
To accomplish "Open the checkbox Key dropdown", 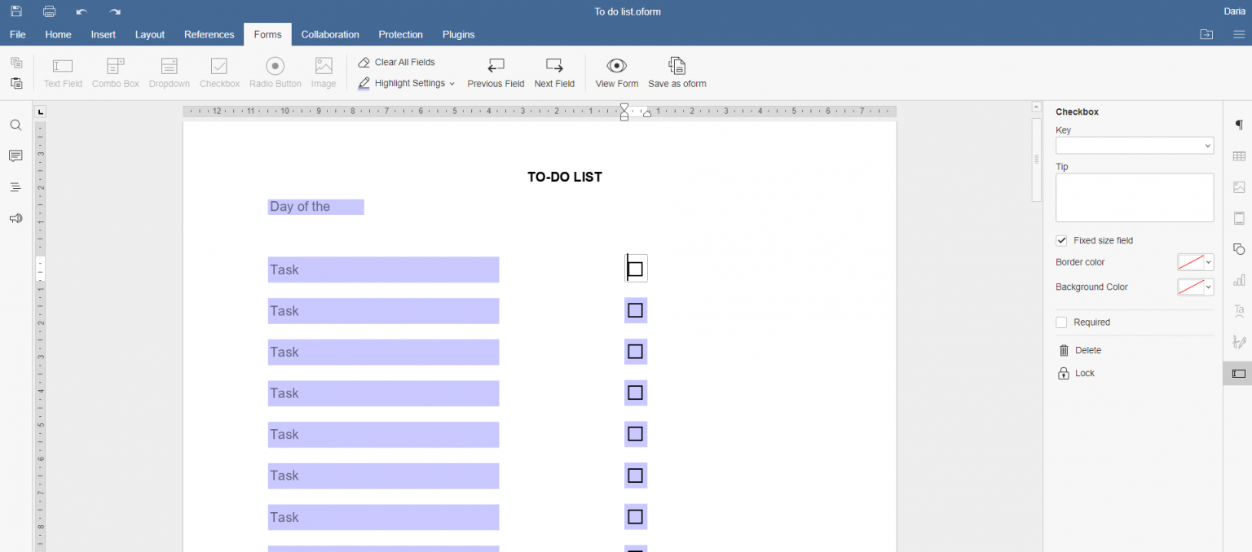I will click(x=1210, y=145).
